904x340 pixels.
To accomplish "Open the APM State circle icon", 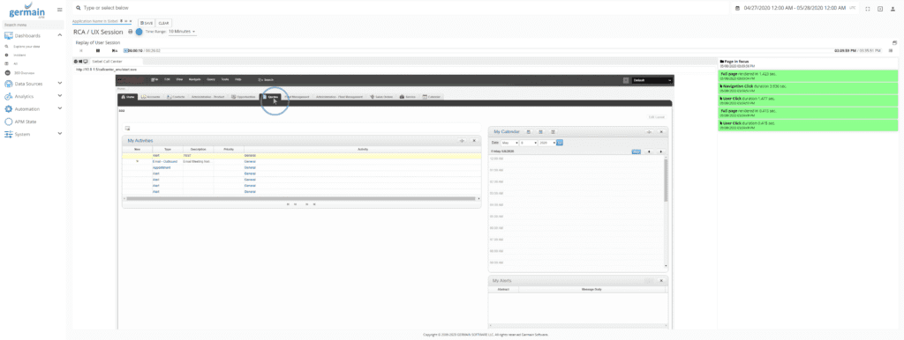I will (x=9, y=122).
